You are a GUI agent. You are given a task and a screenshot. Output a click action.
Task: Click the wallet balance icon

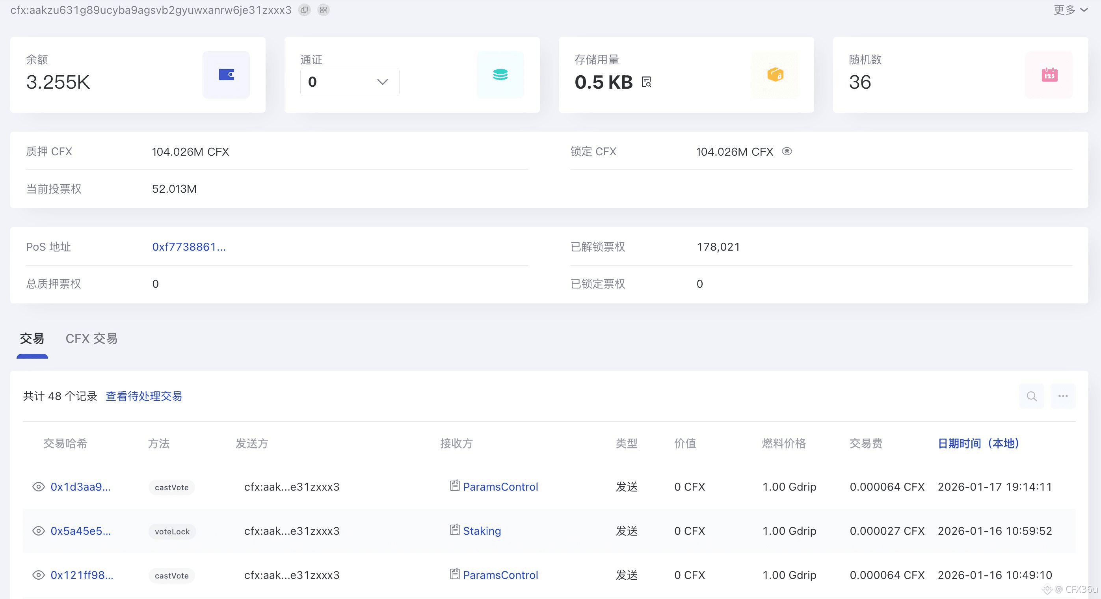(226, 75)
